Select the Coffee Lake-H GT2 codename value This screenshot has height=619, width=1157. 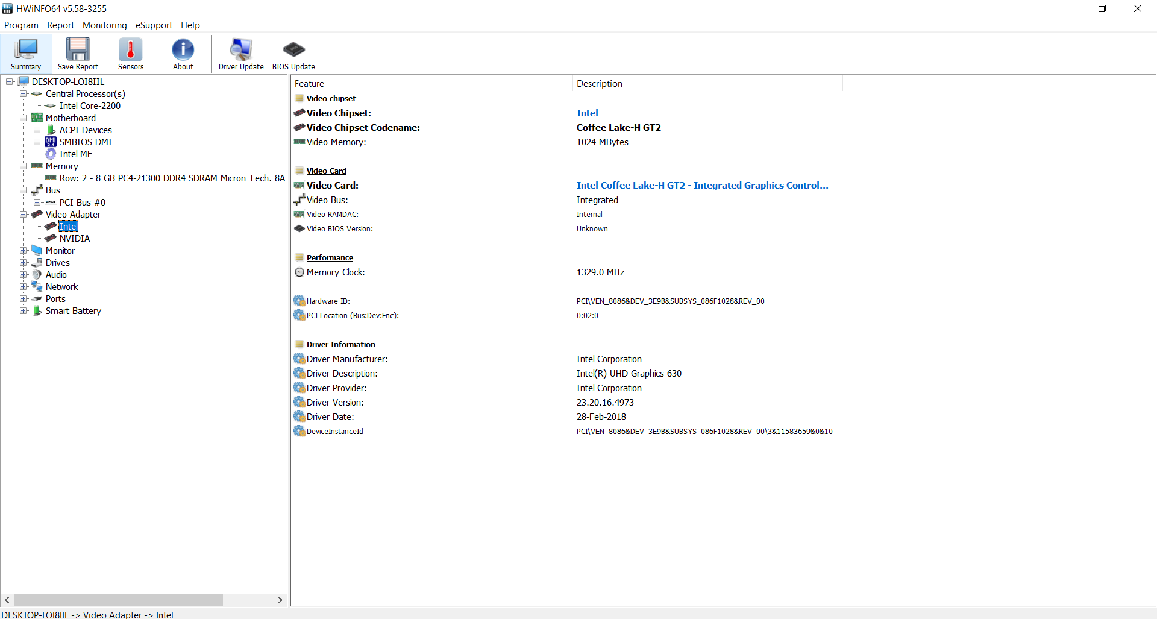click(x=619, y=128)
